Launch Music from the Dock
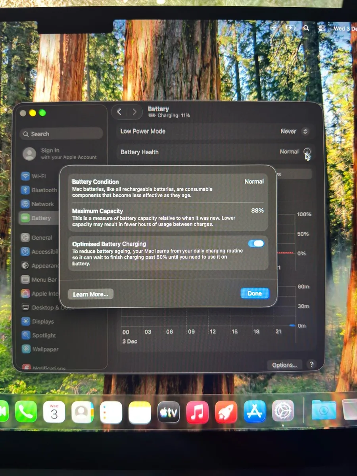 pyautogui.click(x=197, y=412)
